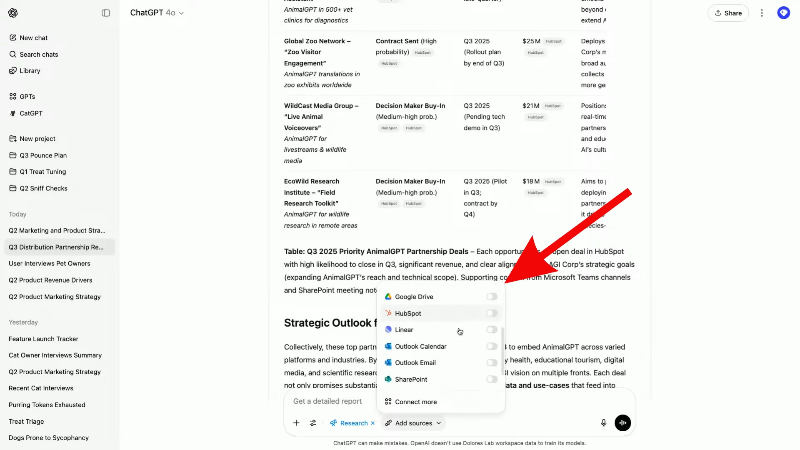Click the Q1 Treat Tuning folder icon

13,172
